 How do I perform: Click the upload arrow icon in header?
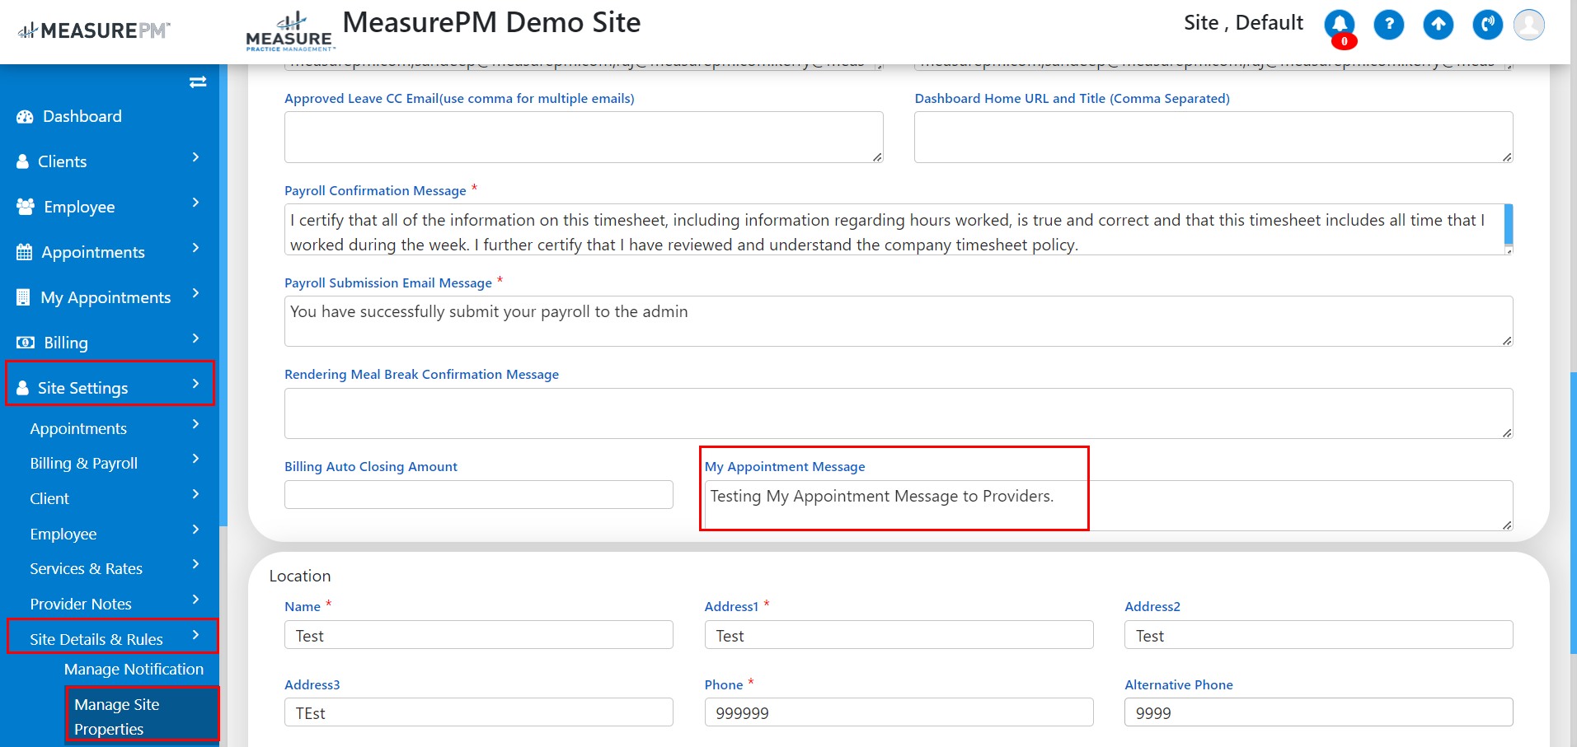point(1439,25)
